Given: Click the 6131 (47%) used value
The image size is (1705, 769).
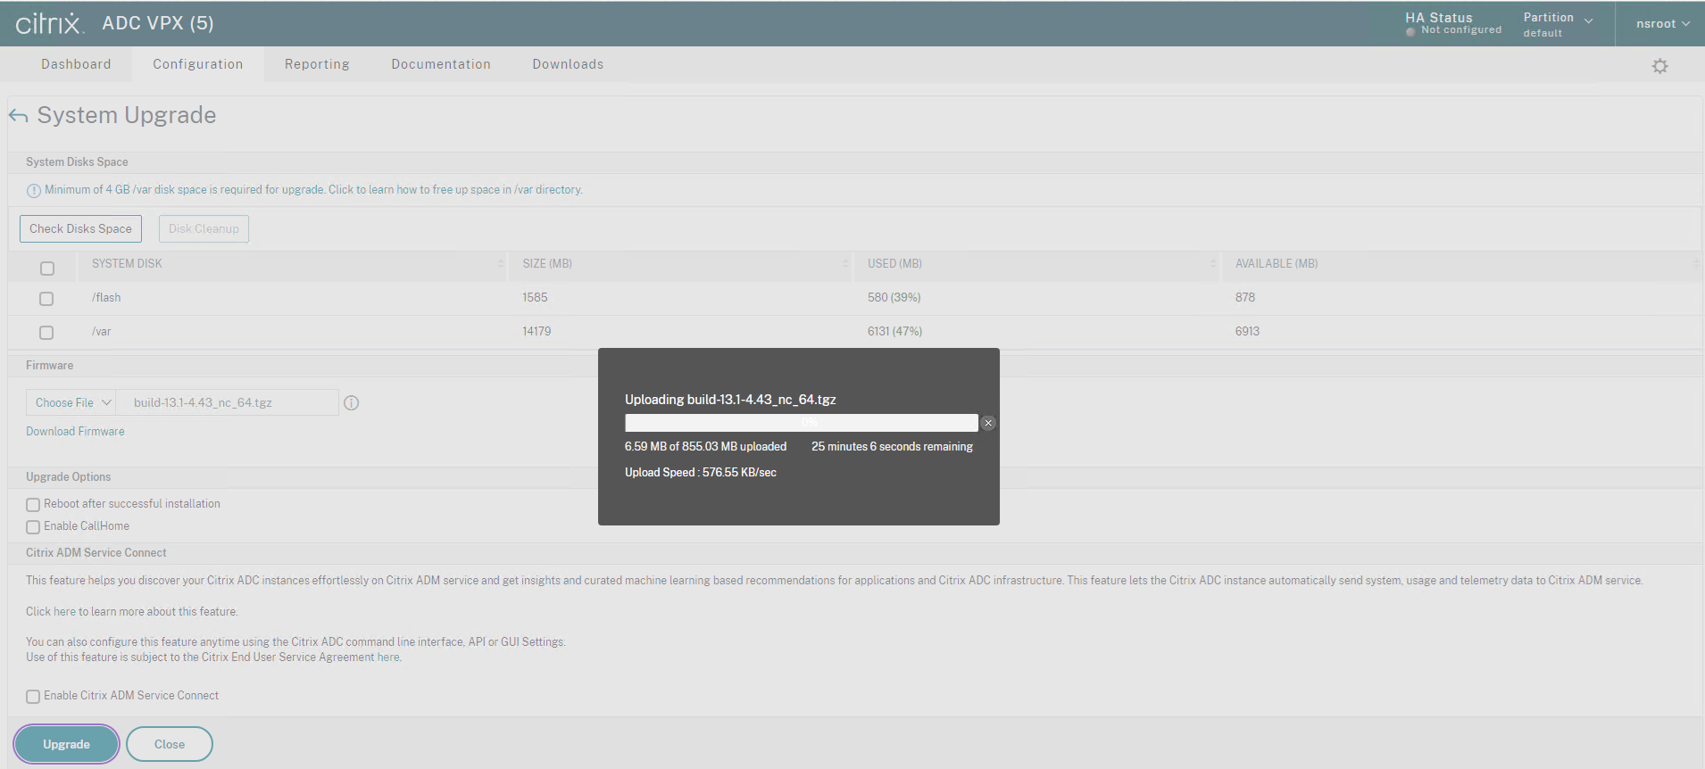Looking at the screenshot, I should click(x=894, y=332).
